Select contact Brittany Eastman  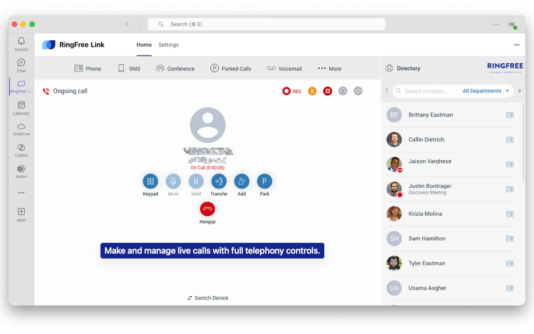(x=450, y=115)
